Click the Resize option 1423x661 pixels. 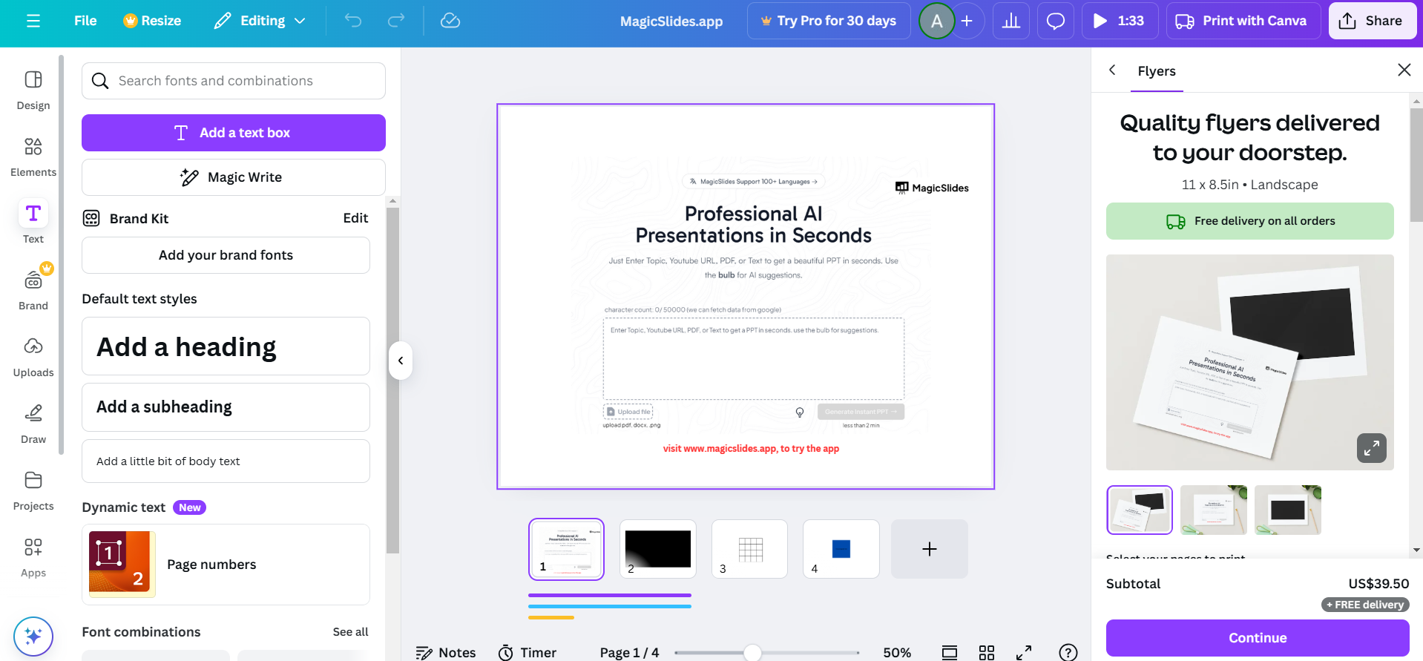click(x=152, y=21)
